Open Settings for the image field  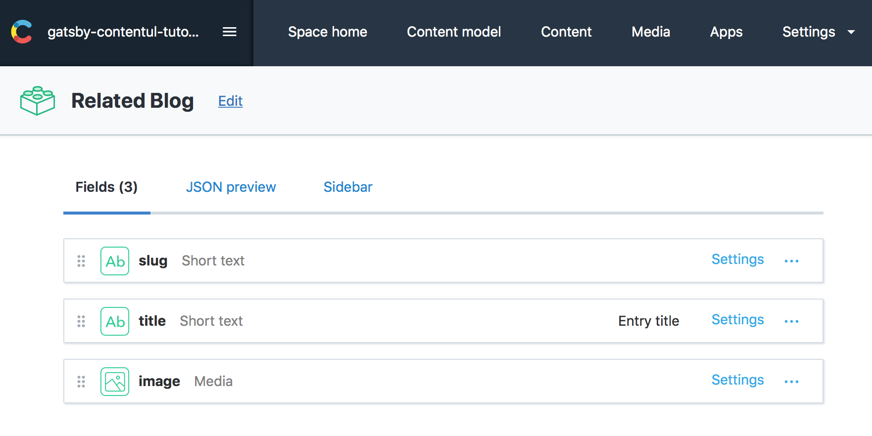point(737,380)
